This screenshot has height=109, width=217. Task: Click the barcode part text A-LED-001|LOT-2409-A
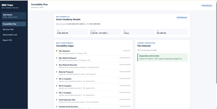[x=76, y=24]
